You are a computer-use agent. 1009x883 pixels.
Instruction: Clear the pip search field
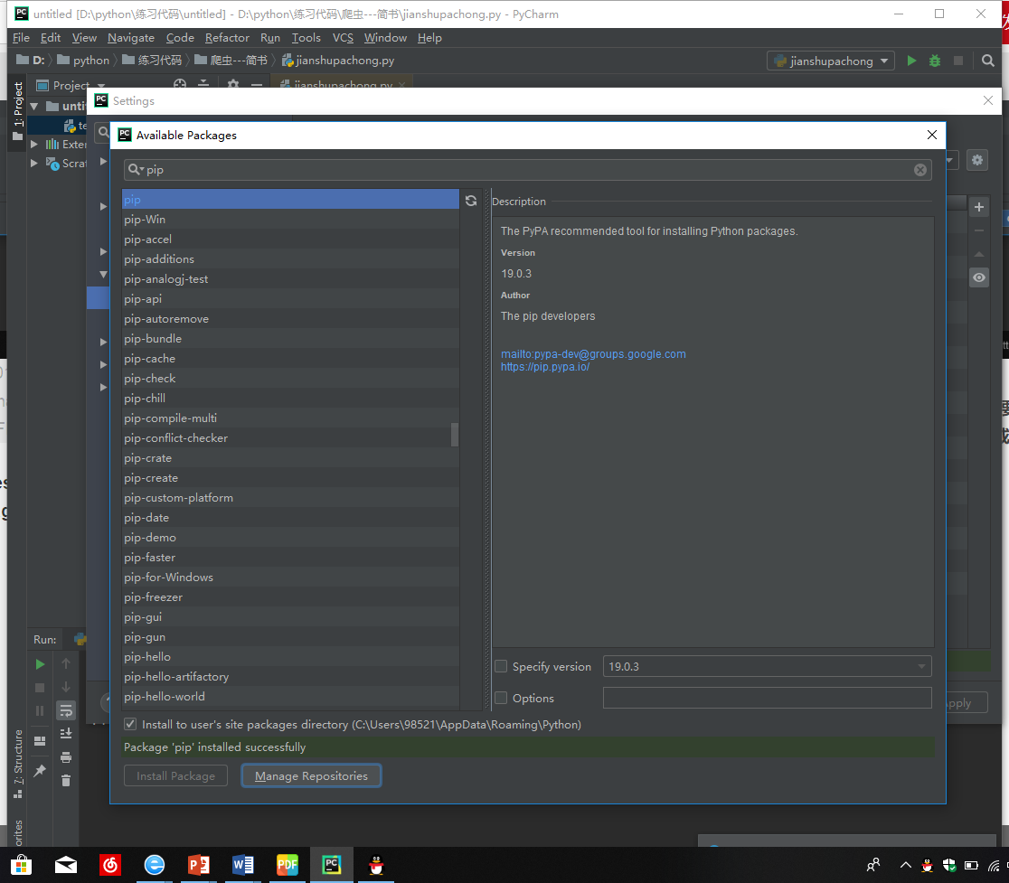(920, 170)
